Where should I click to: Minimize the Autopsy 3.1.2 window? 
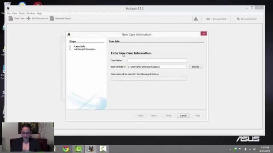[x=247, y=8]
